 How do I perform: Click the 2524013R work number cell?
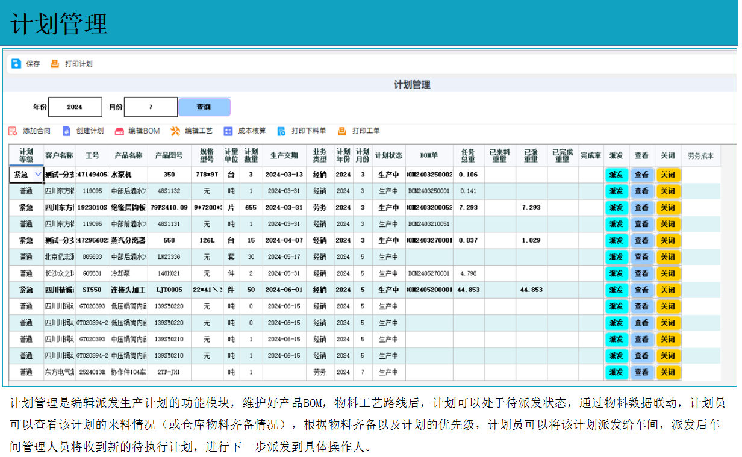(x=92, y=372)
